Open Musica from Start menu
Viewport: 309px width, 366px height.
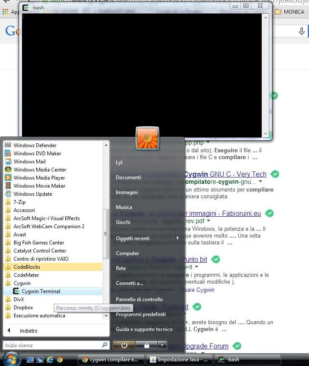(124, 207)
